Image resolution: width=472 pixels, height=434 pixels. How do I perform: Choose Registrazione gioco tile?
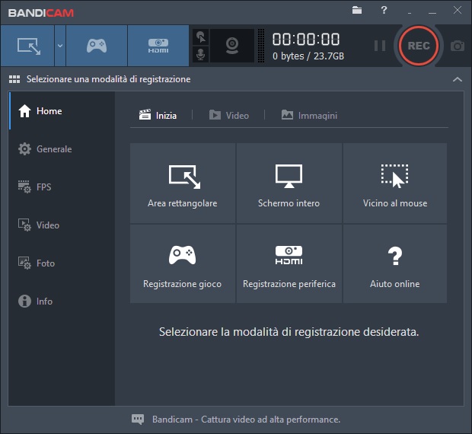pyautogui.click(x=183, y=263)
